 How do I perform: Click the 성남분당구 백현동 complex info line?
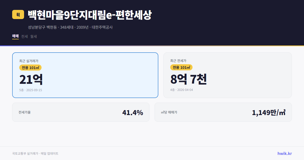point(71,27)
